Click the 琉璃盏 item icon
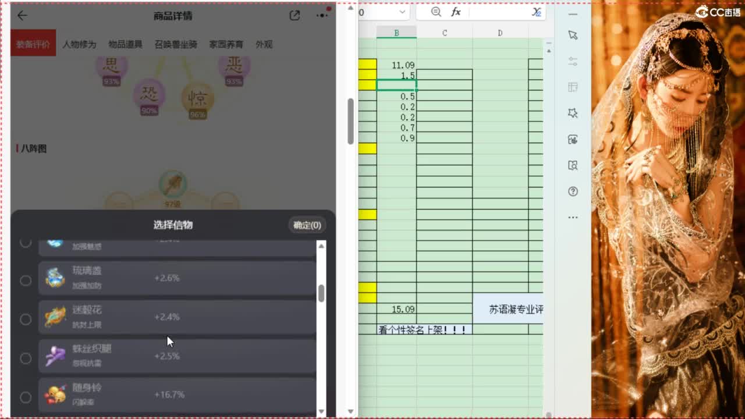This screenshot has height=419, width=745. pos(55,278)
